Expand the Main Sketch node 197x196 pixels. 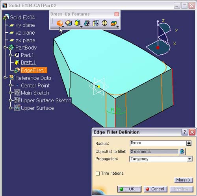[10, 93]
